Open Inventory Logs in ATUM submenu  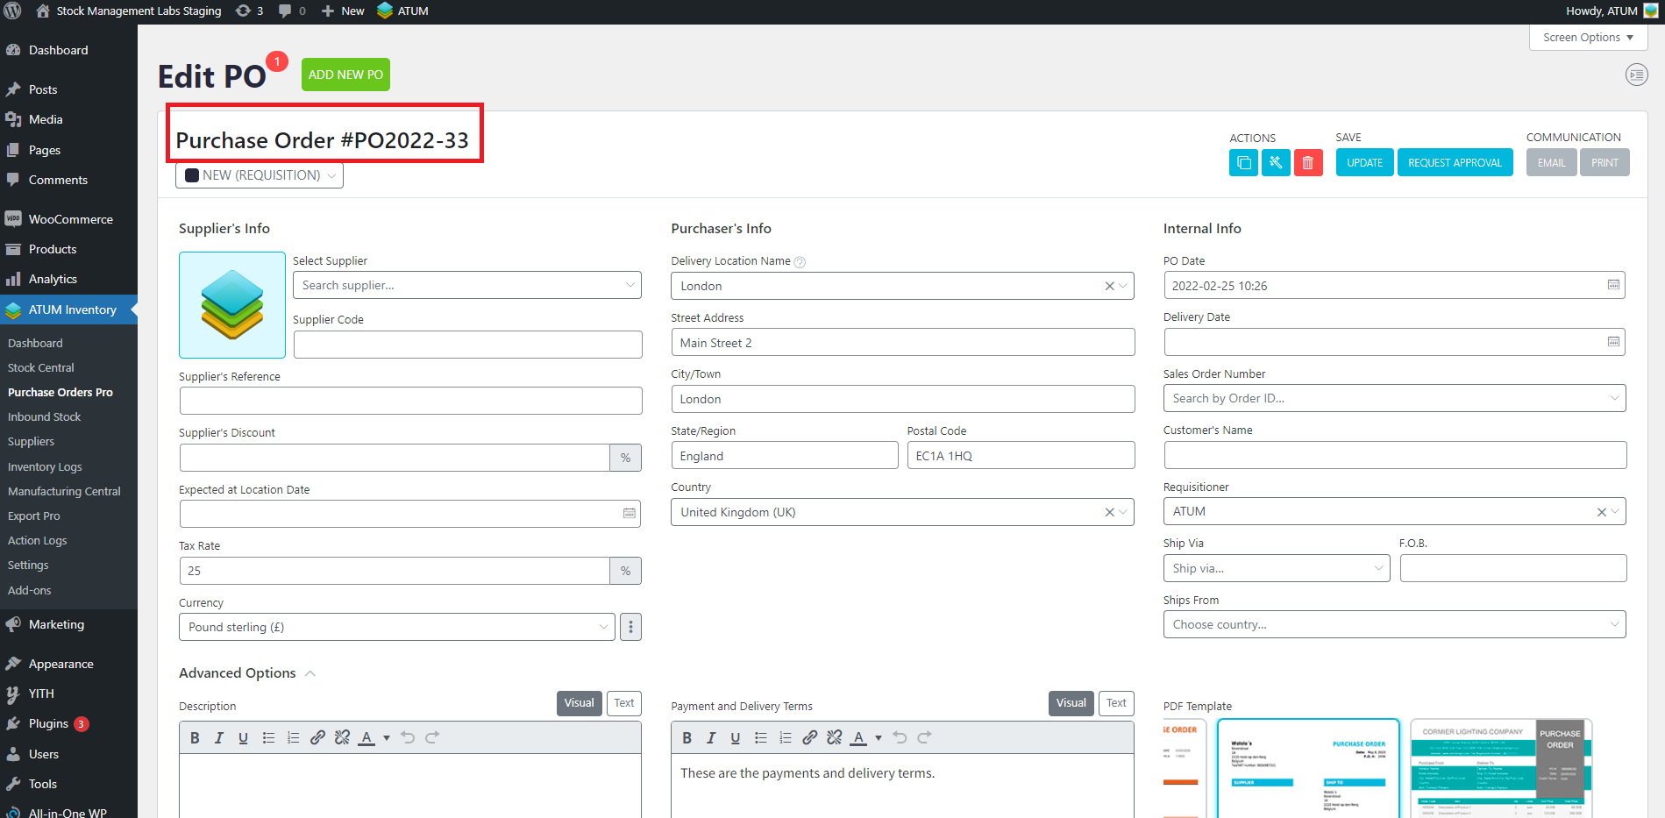46,467
